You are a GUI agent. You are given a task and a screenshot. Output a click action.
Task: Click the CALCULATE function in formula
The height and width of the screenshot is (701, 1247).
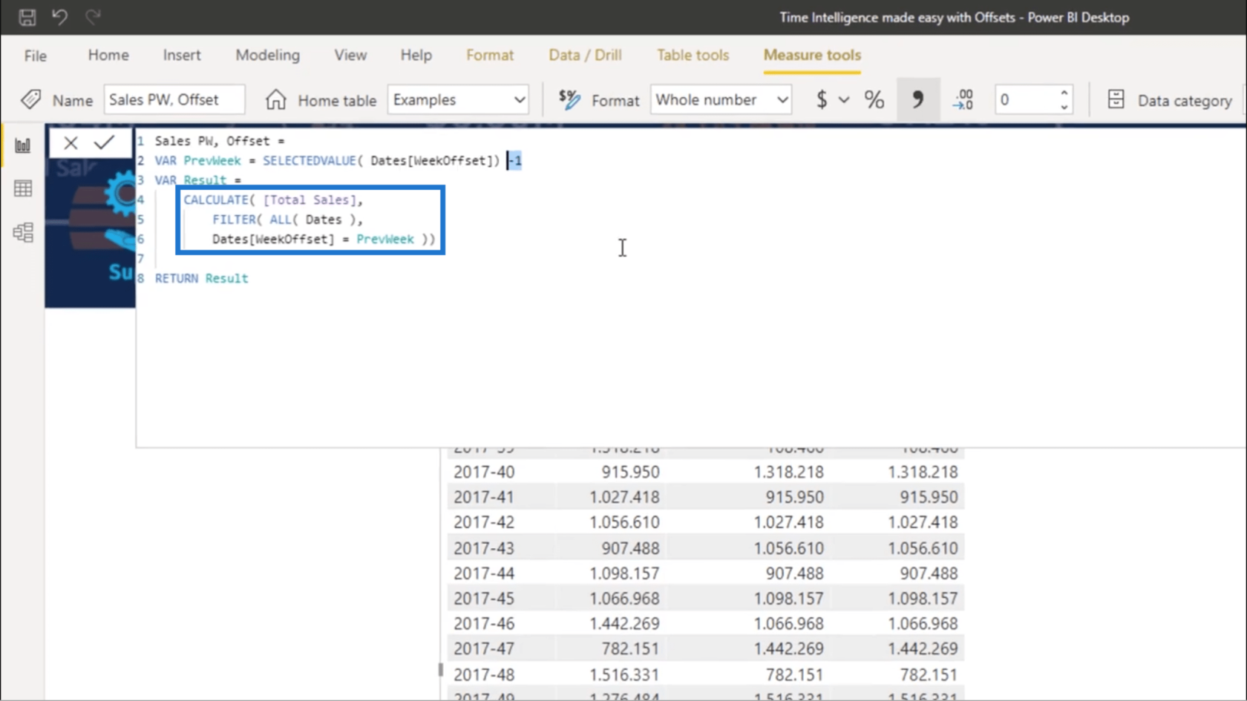(216, 200)
